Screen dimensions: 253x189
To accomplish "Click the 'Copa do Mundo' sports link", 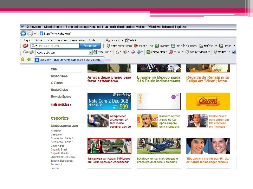I will [59, 153].
